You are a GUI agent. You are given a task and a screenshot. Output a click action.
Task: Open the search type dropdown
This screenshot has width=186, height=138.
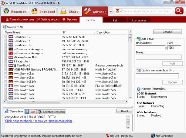pos(118,11)
